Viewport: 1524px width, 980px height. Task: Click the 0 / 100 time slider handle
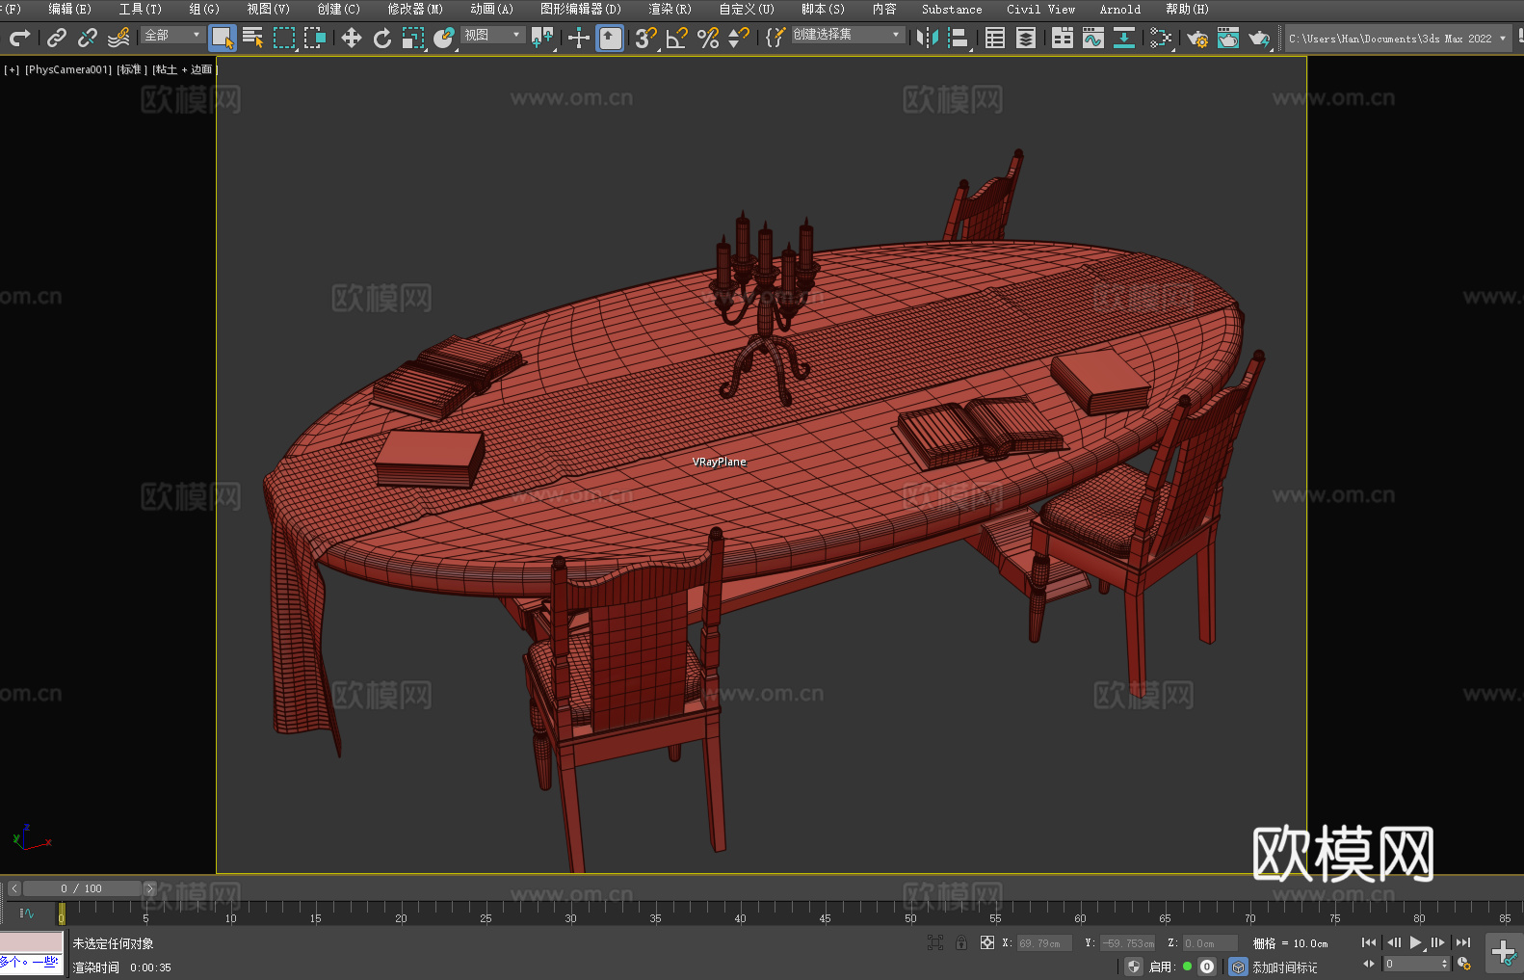pyautogui.click(x=82, y=888)
